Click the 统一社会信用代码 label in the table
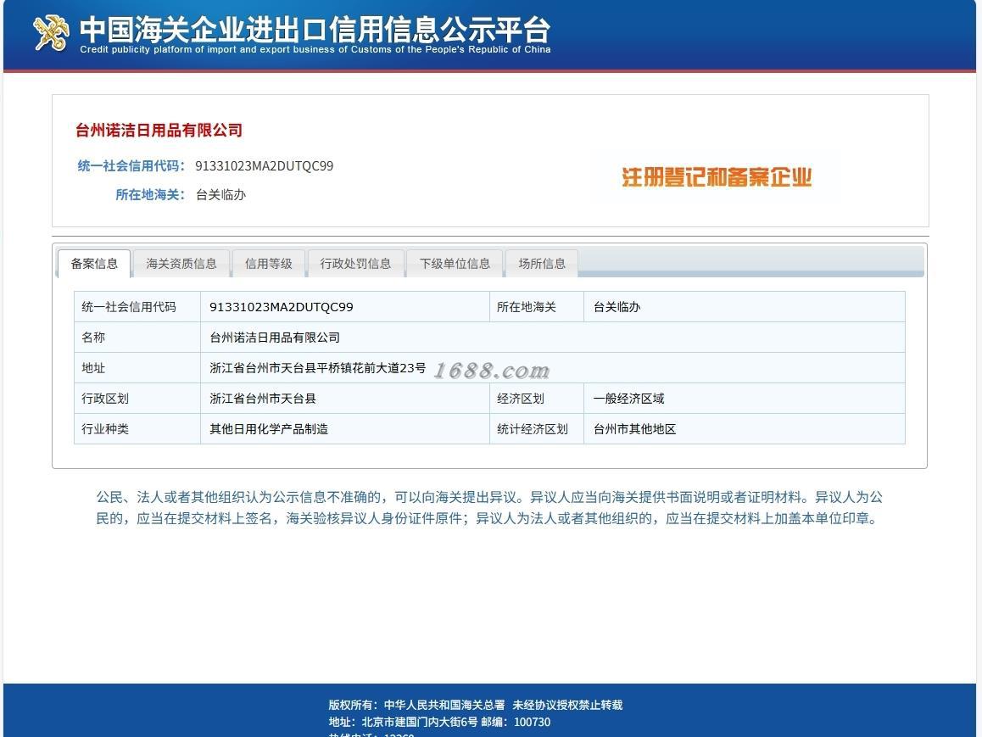 [x=137, y=307]
